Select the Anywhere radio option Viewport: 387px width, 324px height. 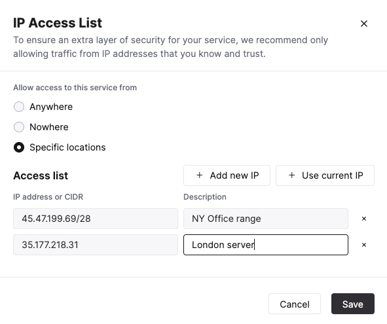pyautogui.click(x=19, y=107)
